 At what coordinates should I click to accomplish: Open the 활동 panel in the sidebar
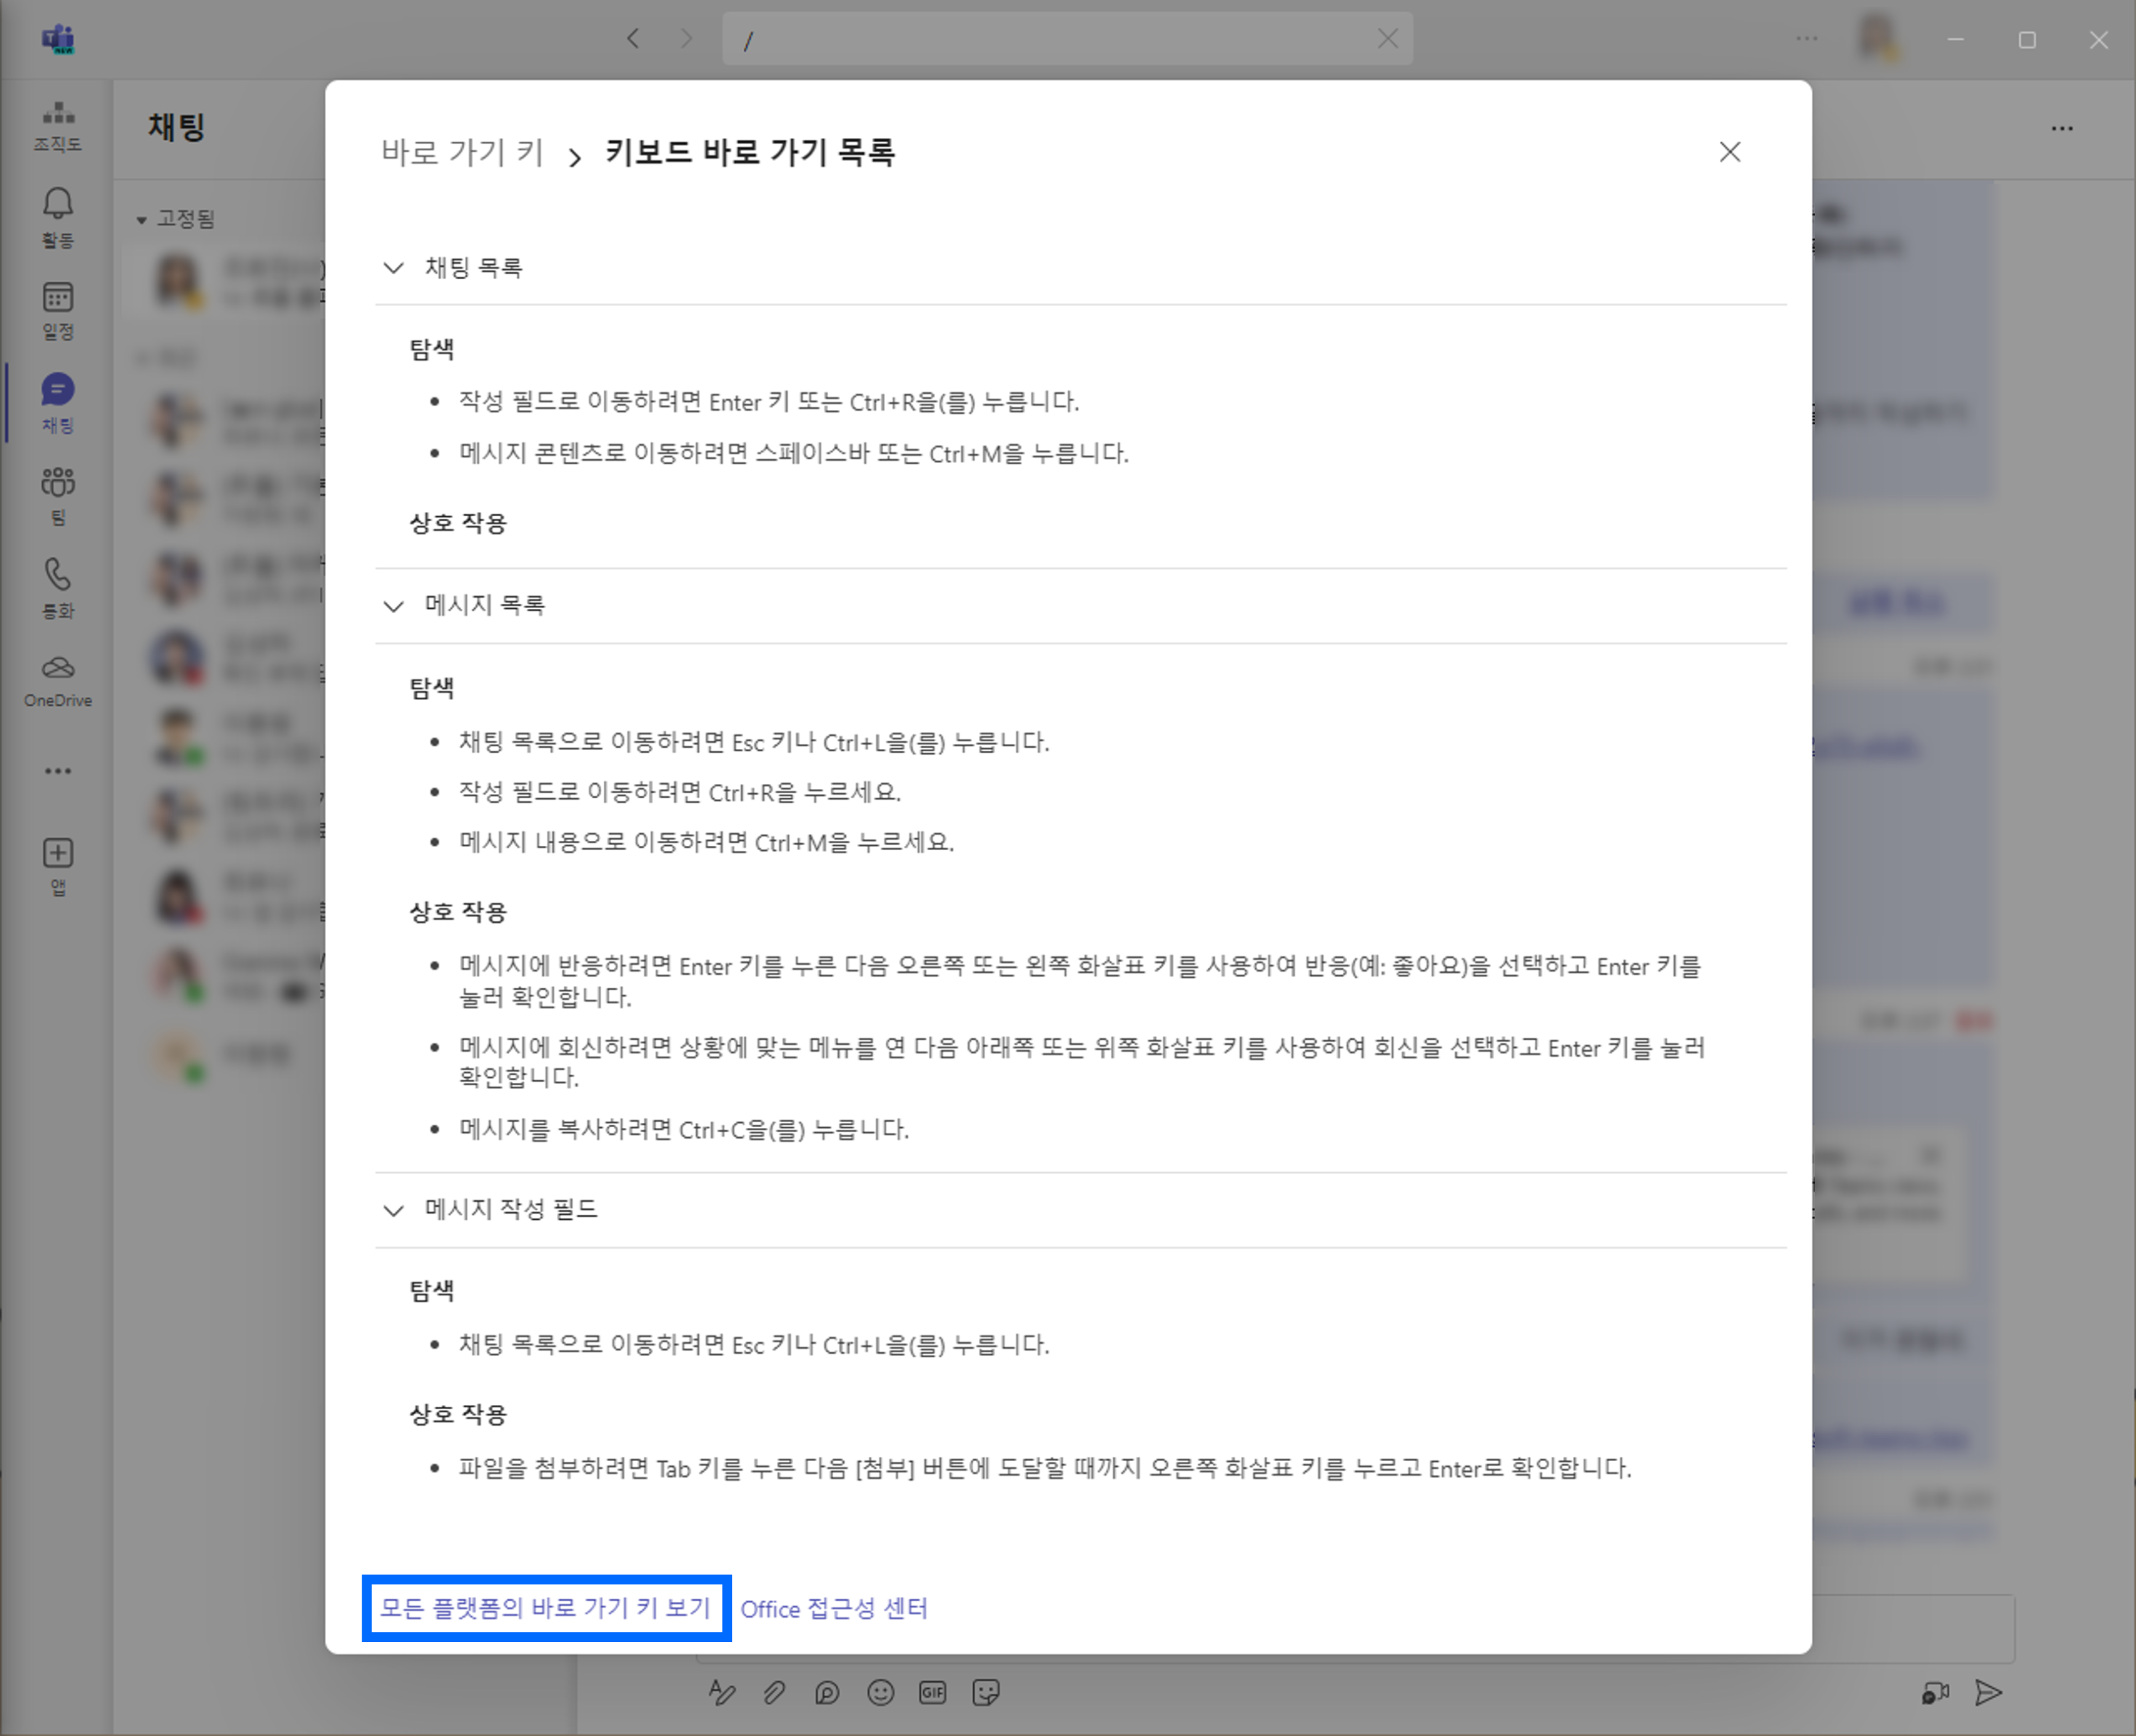[57, 217]
